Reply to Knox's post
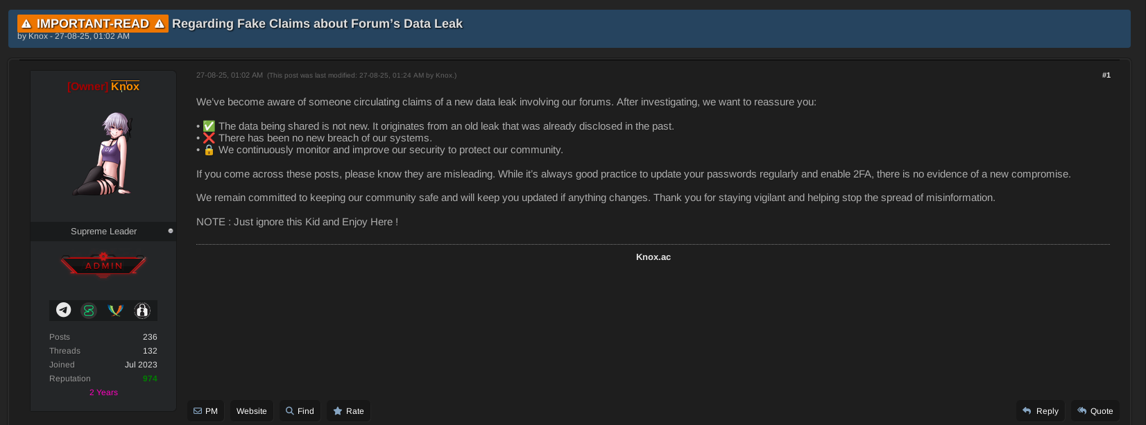This screenshot has height=425, width=1146. [x=1040, y=411]
